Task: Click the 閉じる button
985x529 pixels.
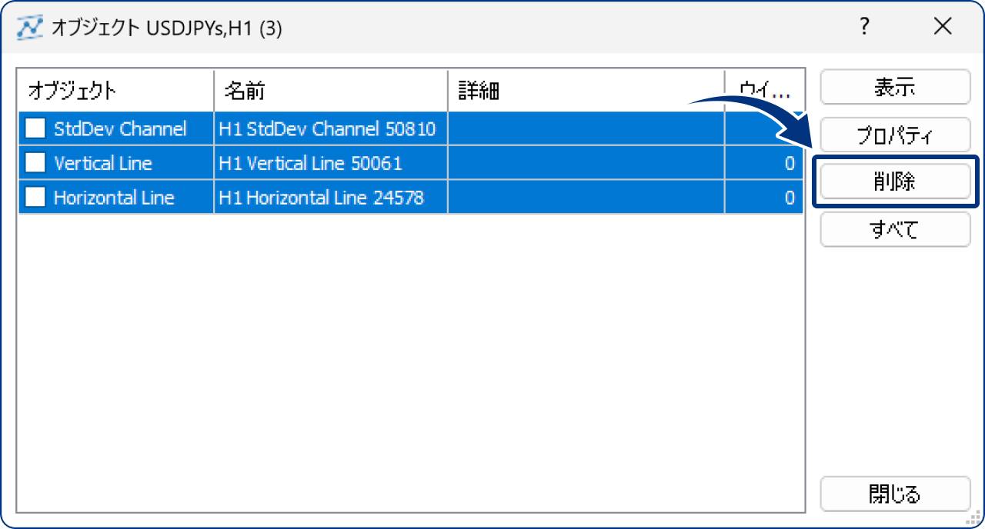Action: (895, 494)
